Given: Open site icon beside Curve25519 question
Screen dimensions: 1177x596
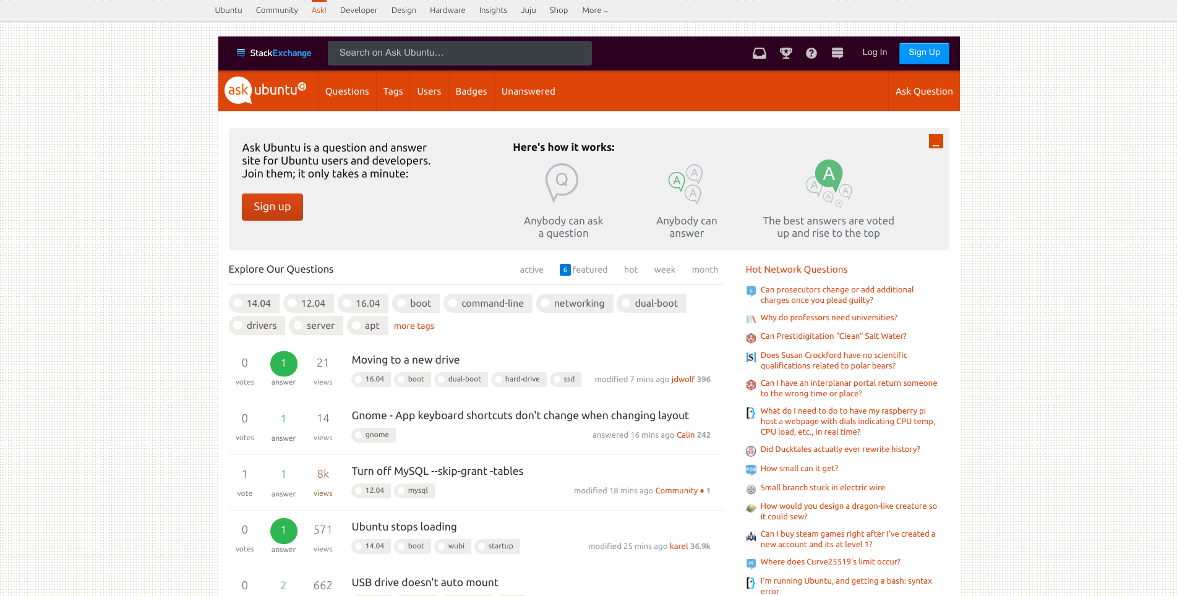Looking at the screenshot, I should tap(751, 563).
